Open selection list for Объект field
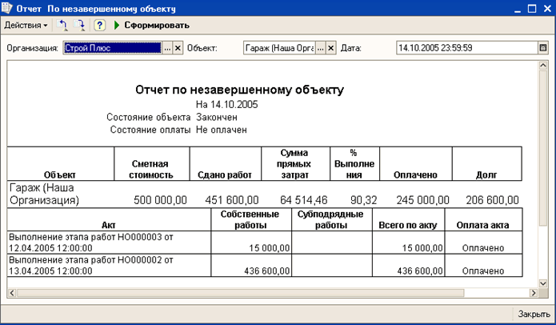Viewport: 556px width, 325px height. tap(322, 48)
